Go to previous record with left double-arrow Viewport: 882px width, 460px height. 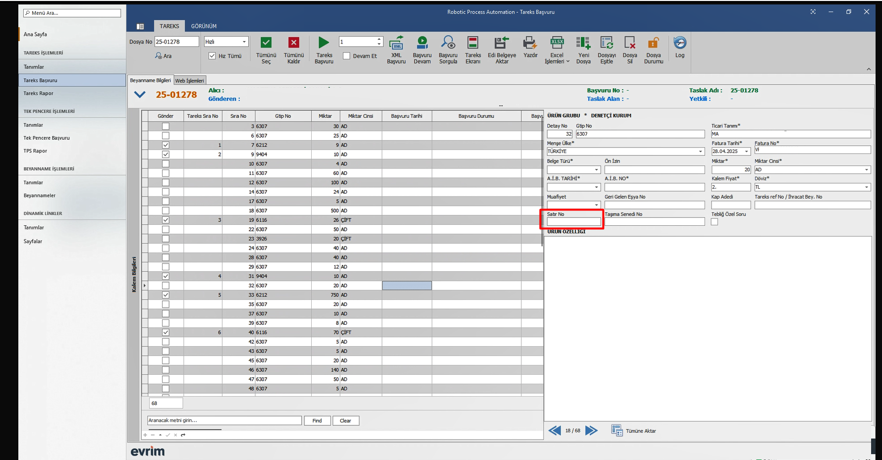pos(554,430)
